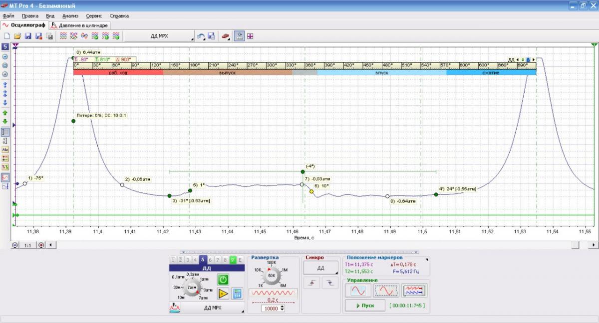The width and height of the screenshot is (599, 323).
Task: Open ДД МРХ sensor dropdown in channel panel
Action: click(214, 308)
